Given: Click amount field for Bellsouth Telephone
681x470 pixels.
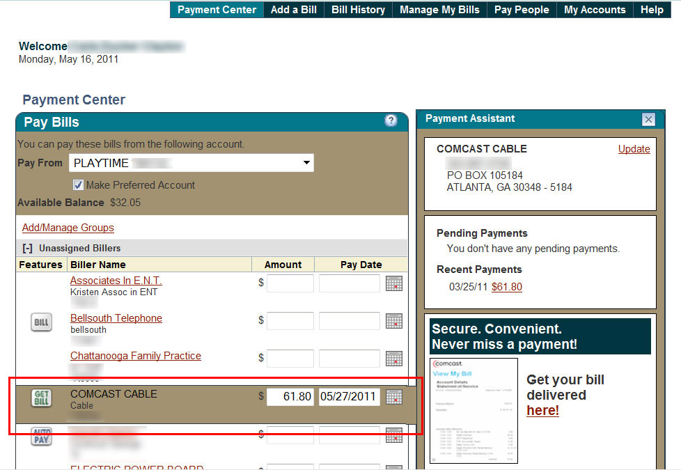Looking at the screenshot, I should 290,321.
